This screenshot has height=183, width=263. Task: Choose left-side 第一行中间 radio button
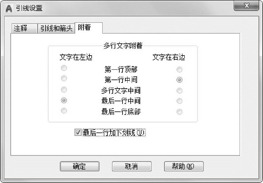pos(64,78)
